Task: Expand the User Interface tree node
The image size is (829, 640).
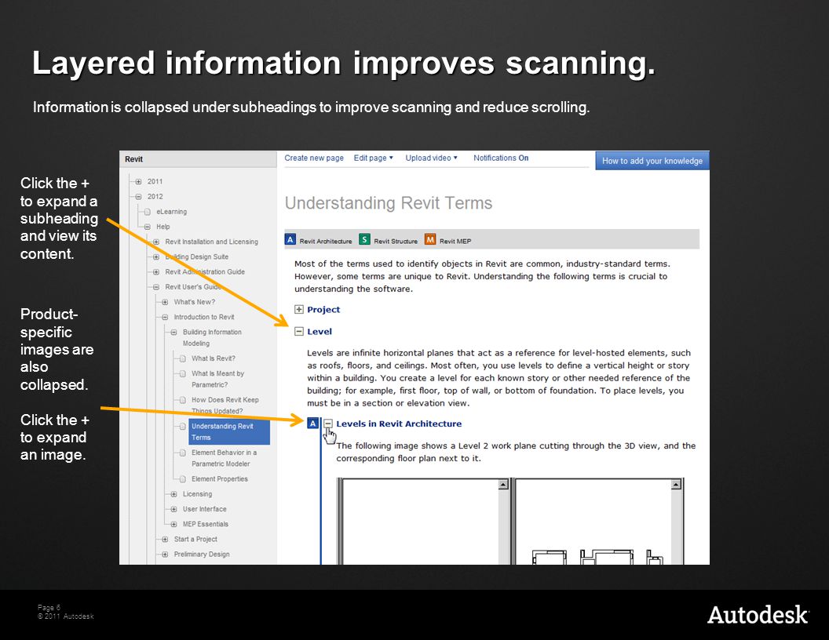Action: coord(173,509)
